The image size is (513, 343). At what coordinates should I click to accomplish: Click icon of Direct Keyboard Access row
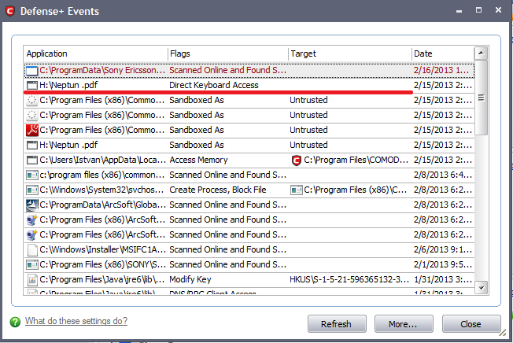tap(31, 85)
